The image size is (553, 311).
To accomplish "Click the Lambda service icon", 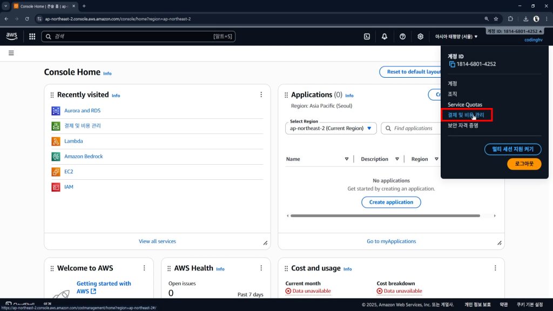I will point(56,141).
